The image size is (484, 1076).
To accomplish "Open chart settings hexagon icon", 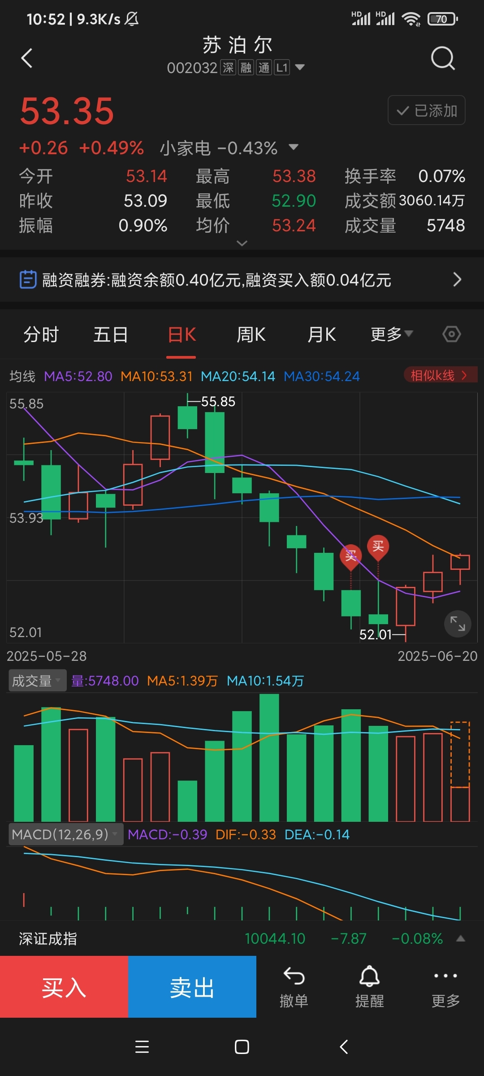I will (452, 334).
